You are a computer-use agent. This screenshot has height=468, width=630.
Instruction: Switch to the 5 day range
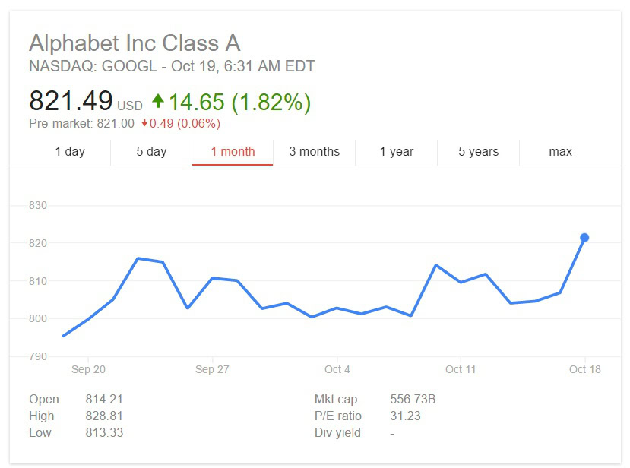[x=151, y=152]
